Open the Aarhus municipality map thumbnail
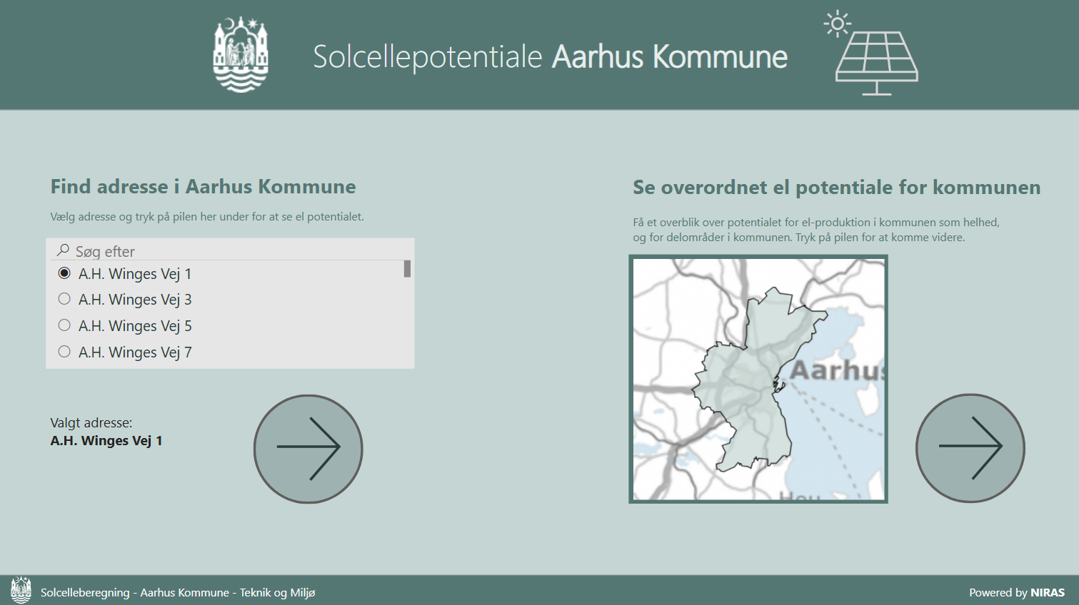The height and width of the screenshot is (605, 1079). point(758,379)
